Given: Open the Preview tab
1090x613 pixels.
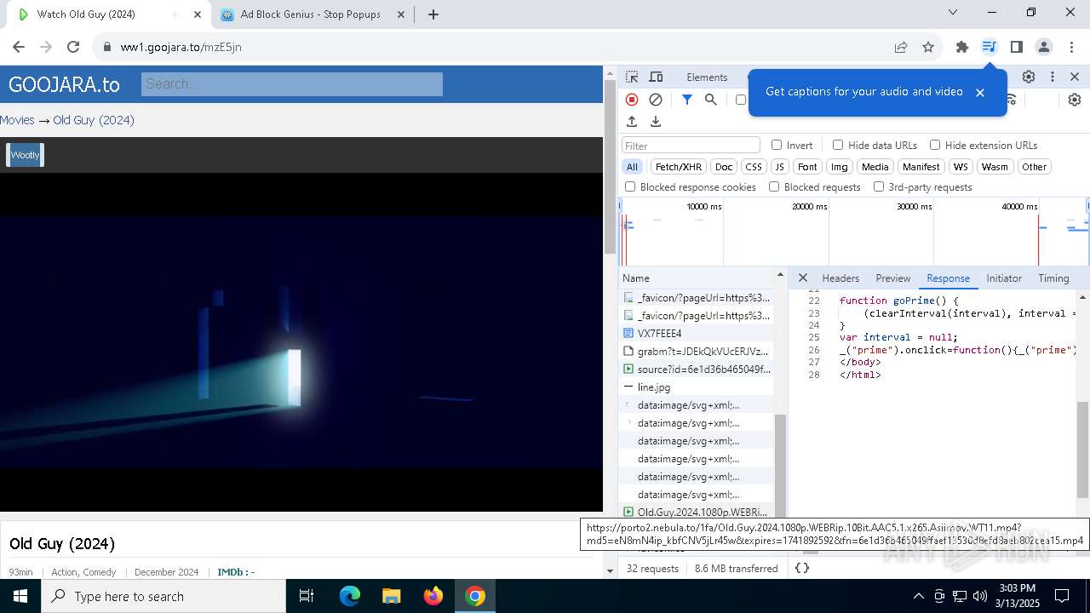Looking at the screenshot, I should 893,278.
